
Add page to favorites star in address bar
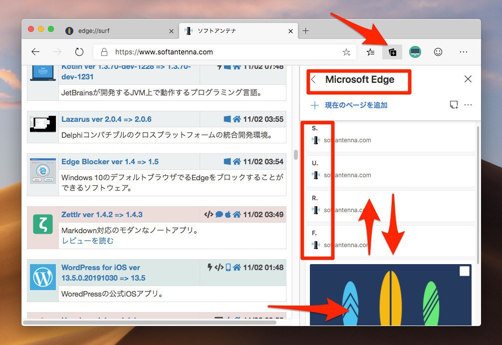coord(346,52)
